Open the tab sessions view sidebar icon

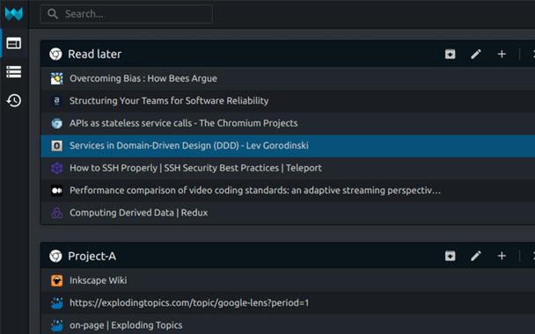click(x=14, y=43)
